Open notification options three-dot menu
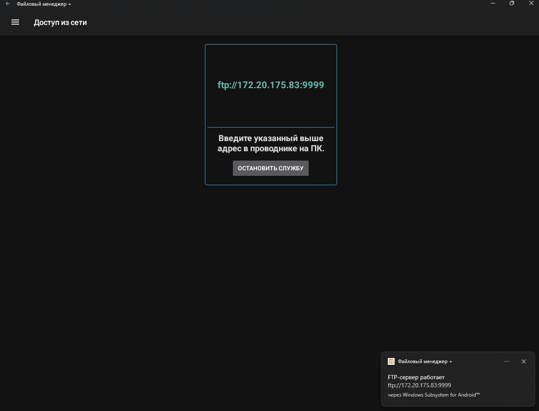The height and width of the screenshot is (411, 539). click(x=506, y=361)
